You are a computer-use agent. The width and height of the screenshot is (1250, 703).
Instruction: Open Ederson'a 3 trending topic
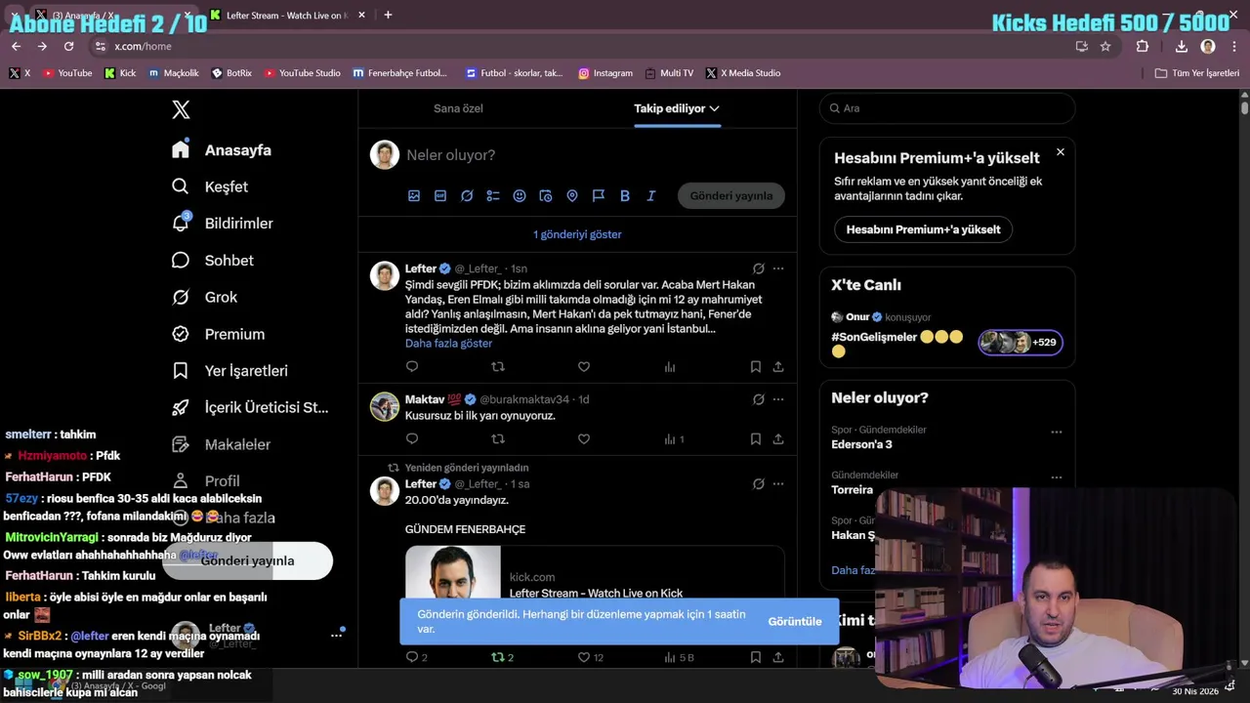pos(861,444)
